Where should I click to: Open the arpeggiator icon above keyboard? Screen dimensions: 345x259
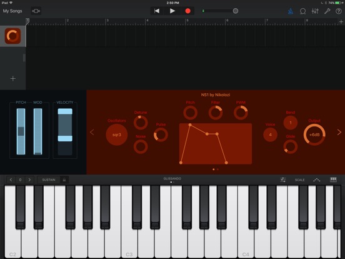click(x=317, y=180)
